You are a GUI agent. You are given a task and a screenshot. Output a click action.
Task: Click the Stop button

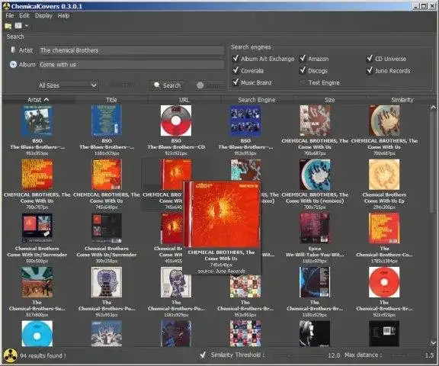(208, 85)
